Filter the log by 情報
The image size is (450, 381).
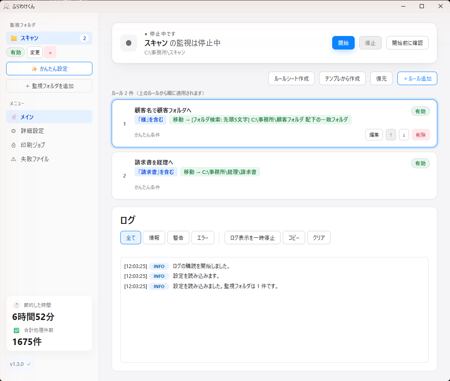click(154, 238)
